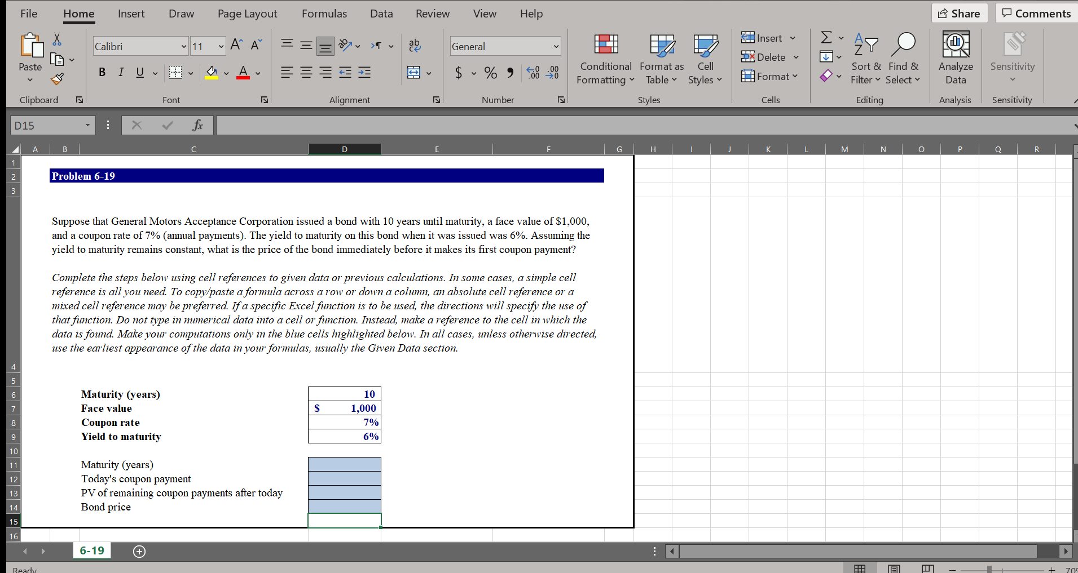Click Decrease Indent icon
This screenshot has height=573, width=1078.
[x=345, y=73]
